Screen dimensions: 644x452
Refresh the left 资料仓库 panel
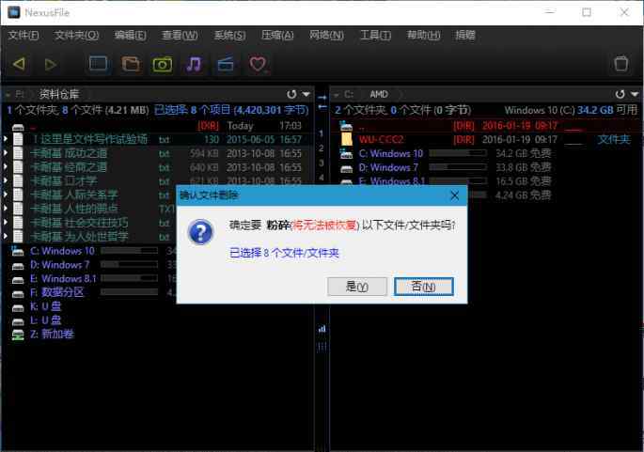click(x=291, y=94)
